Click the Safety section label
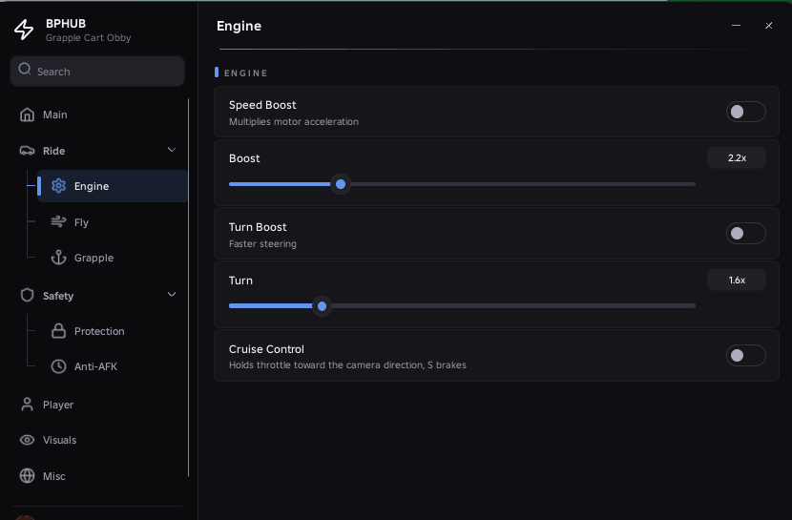792x520 pixels. [x=58, y=296]
